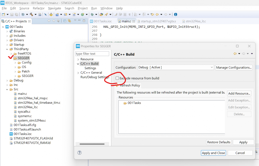Expand the Resource category in dialog
The image size is (259, 166).
click(78, 59)
